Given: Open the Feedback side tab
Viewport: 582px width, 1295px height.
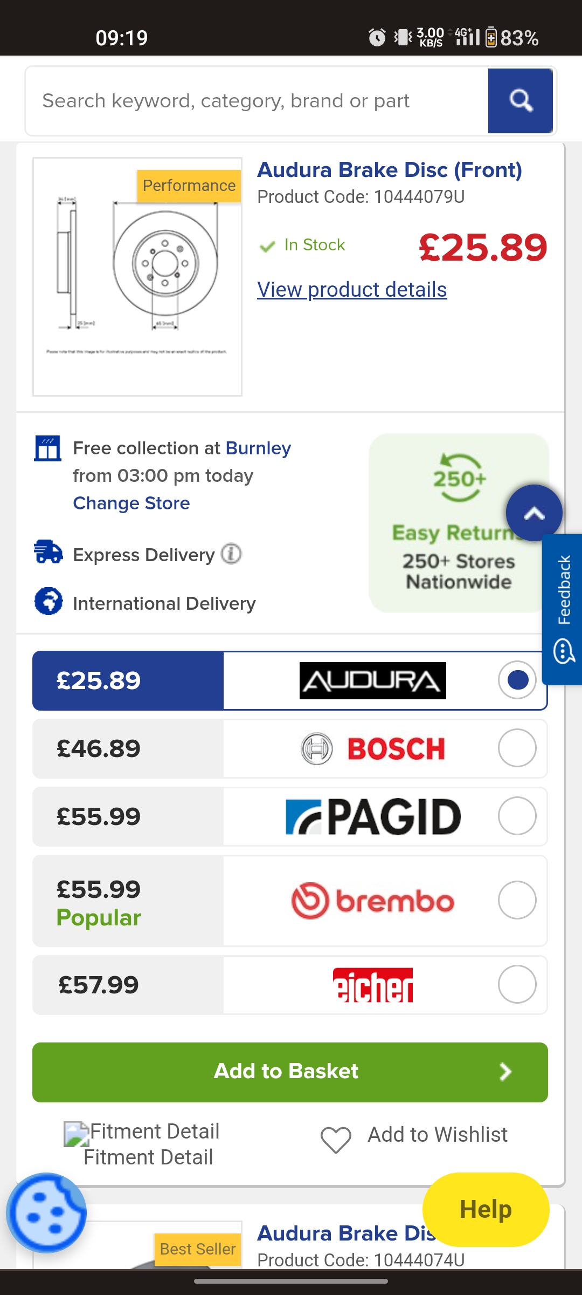Looking at the screenshot, I should tap(563, 610).
